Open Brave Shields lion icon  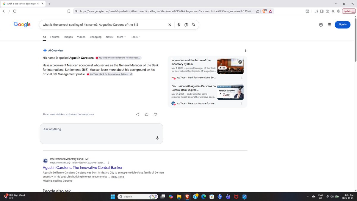[264, 11]
